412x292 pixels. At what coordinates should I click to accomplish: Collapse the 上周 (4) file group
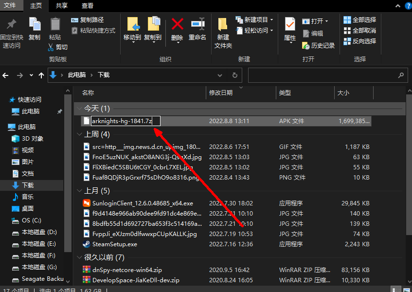[79, 134]
